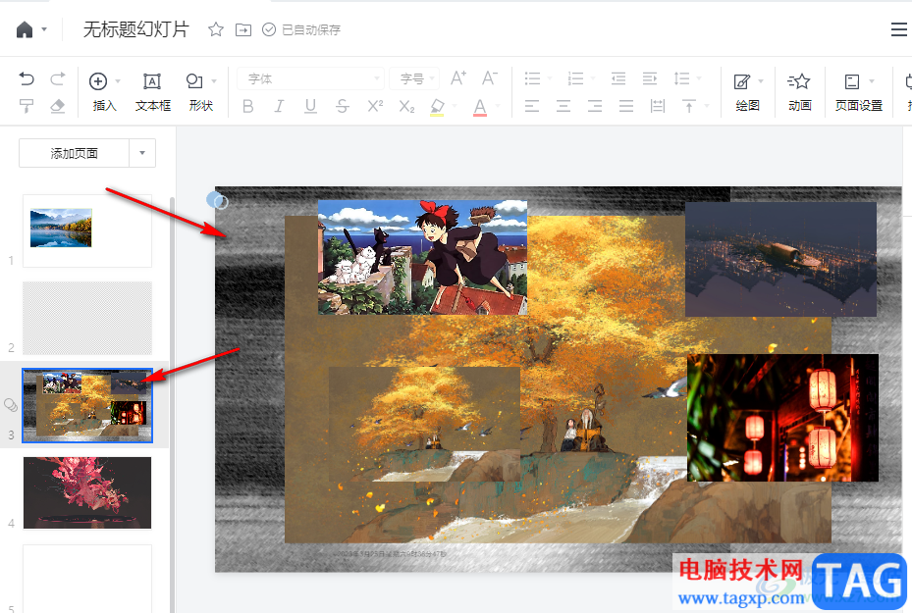
Task: Open highlight color dropdown arrow
Action: [455, 106]
